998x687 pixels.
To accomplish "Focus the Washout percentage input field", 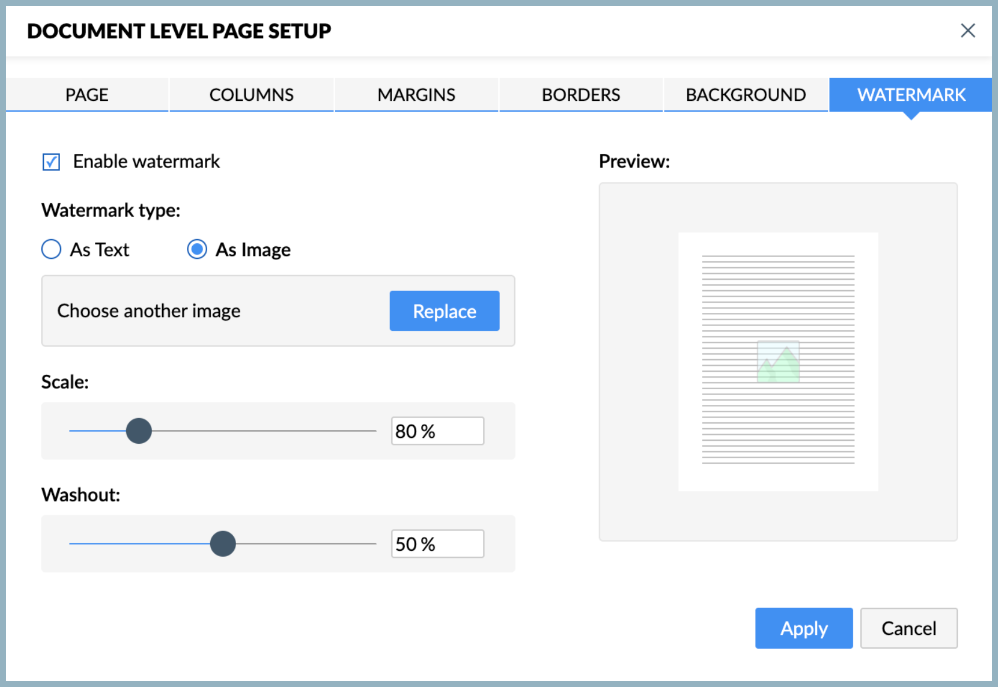I will click(x=437, y=544).
